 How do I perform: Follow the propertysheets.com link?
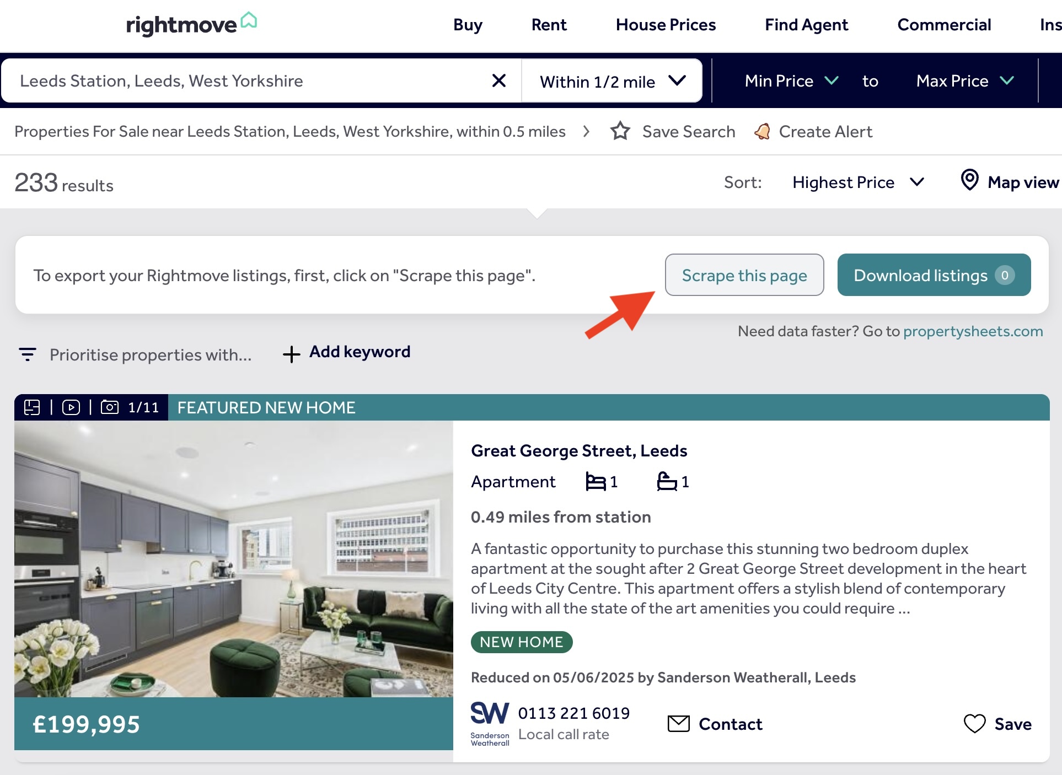pos(973,331)
